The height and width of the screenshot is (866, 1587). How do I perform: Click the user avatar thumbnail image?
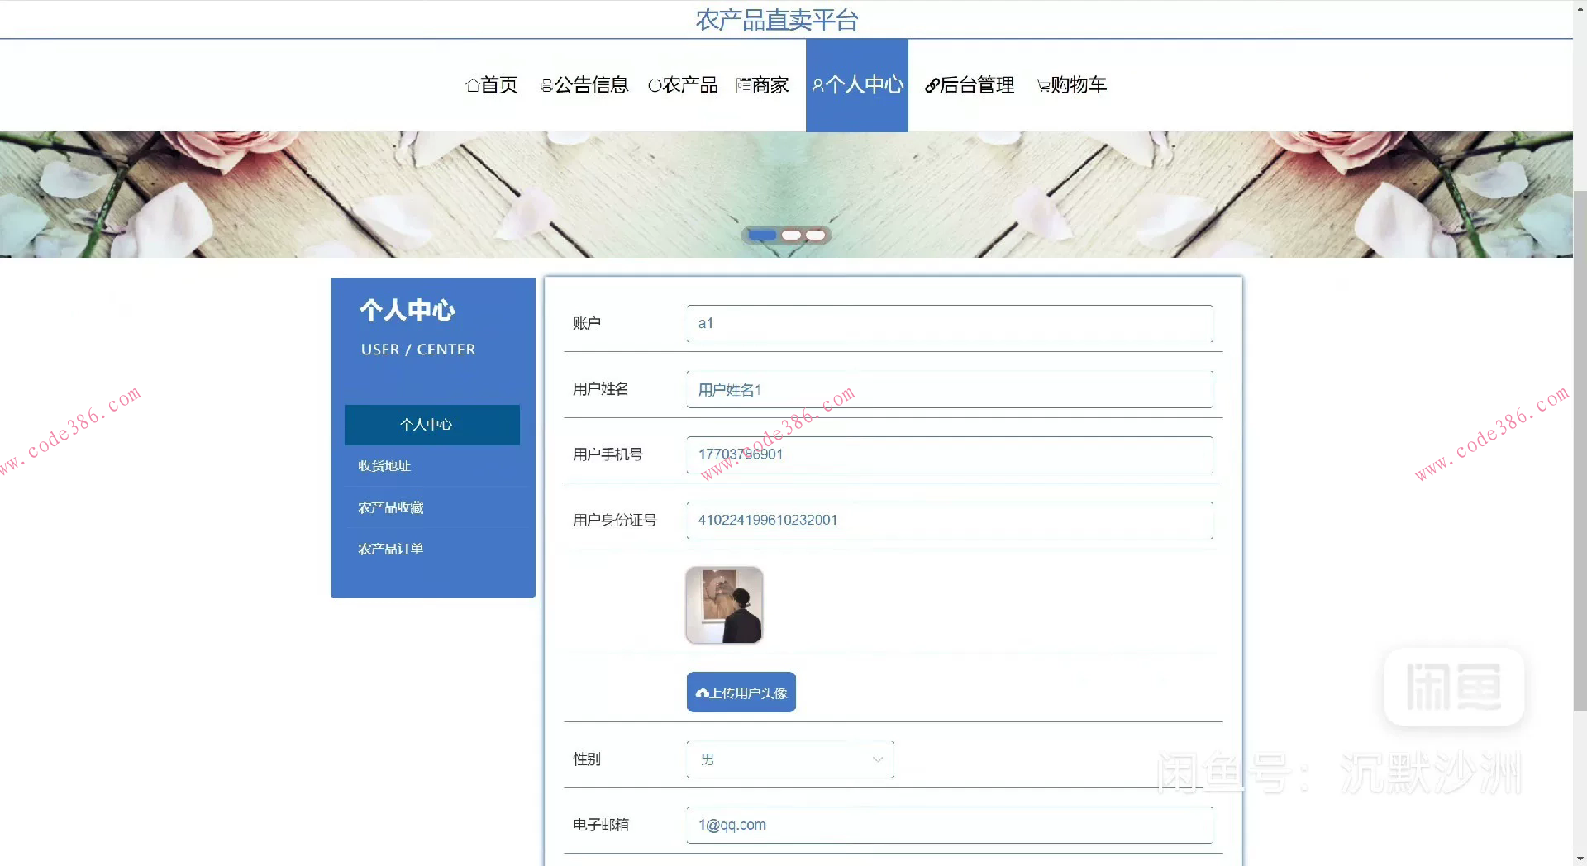click(723, 605)
